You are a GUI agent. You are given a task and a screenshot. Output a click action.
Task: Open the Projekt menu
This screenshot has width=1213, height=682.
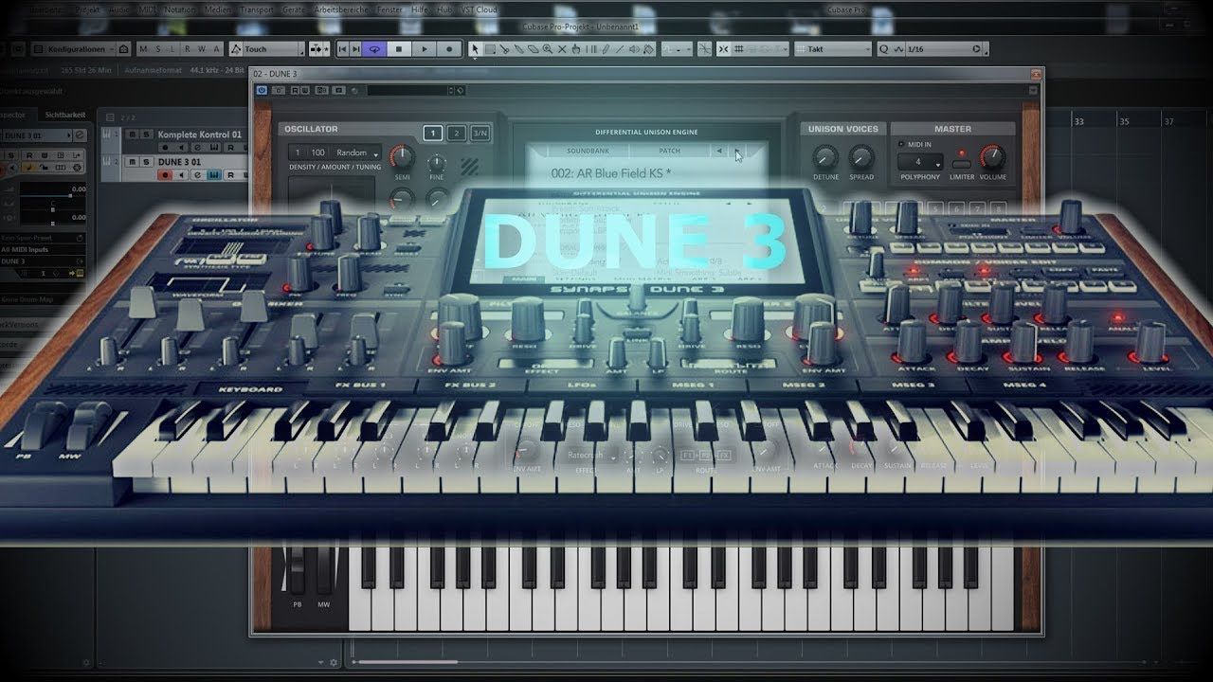click(x=88, y=9)
